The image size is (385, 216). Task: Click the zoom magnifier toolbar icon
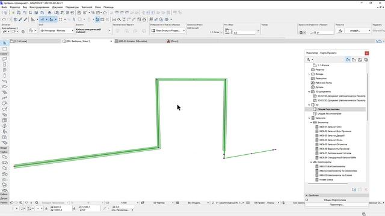coord(119,19)
